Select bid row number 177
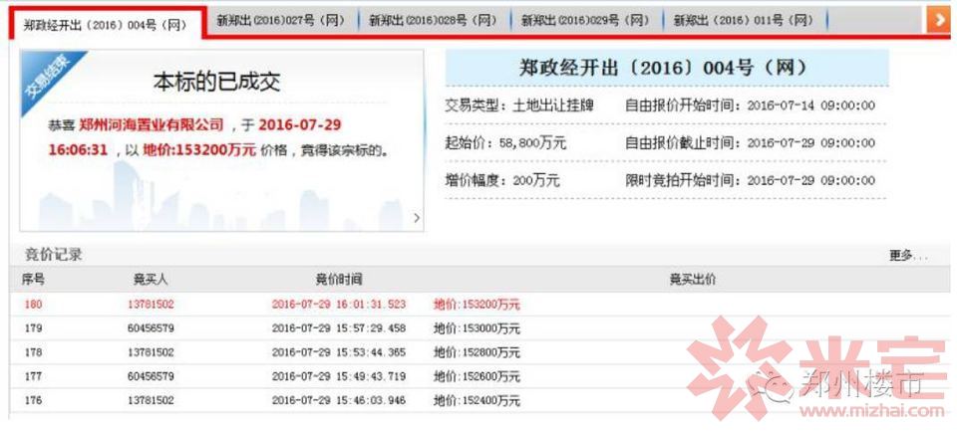The image size is (957, 432). pyautogui.click(x=34, y=377)
